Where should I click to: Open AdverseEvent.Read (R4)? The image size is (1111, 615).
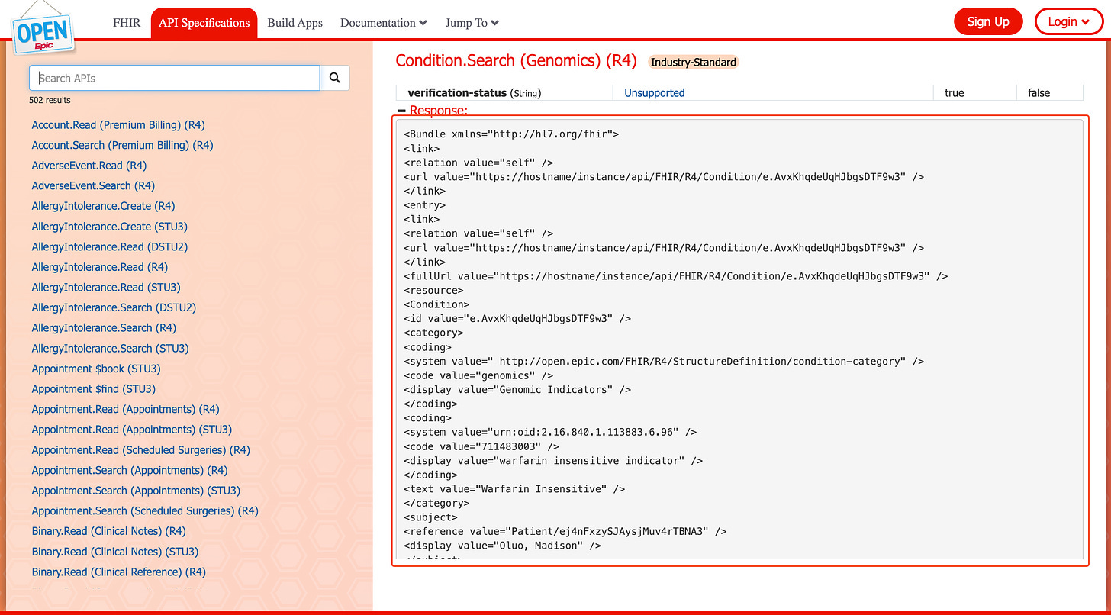coord(89,166)
